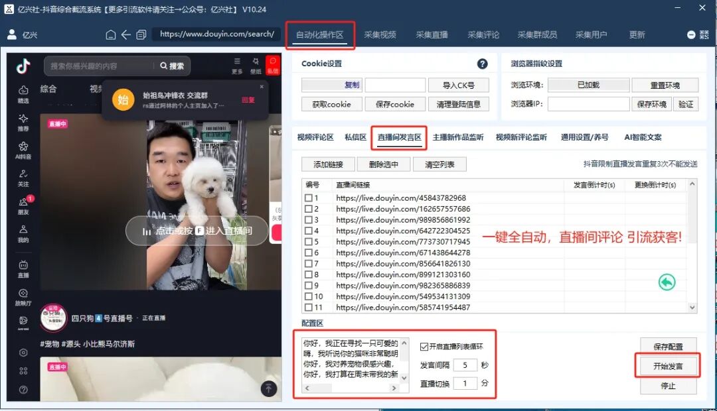Open 我的 profile in the sidebar

click(23, 234)
